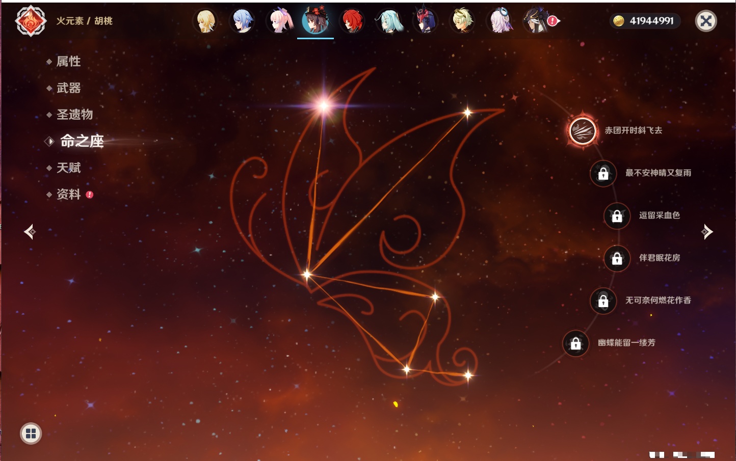
Task: Click lock icon beside 伴君眠花房
Action: coord(617,258)
